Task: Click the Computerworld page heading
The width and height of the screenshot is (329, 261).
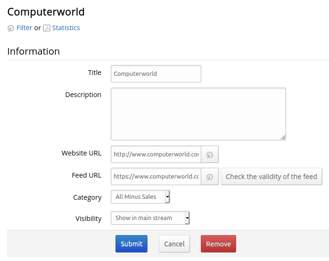Action: 46,12
